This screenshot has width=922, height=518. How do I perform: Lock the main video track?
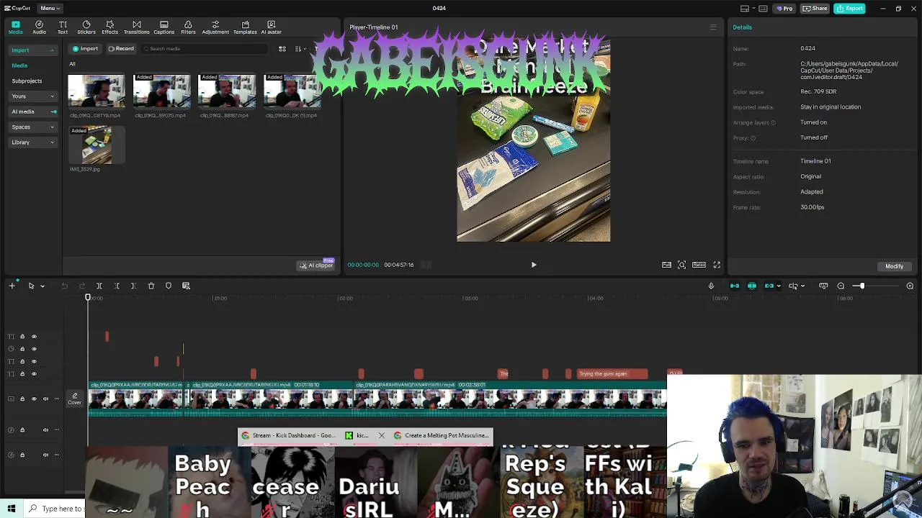22,399
